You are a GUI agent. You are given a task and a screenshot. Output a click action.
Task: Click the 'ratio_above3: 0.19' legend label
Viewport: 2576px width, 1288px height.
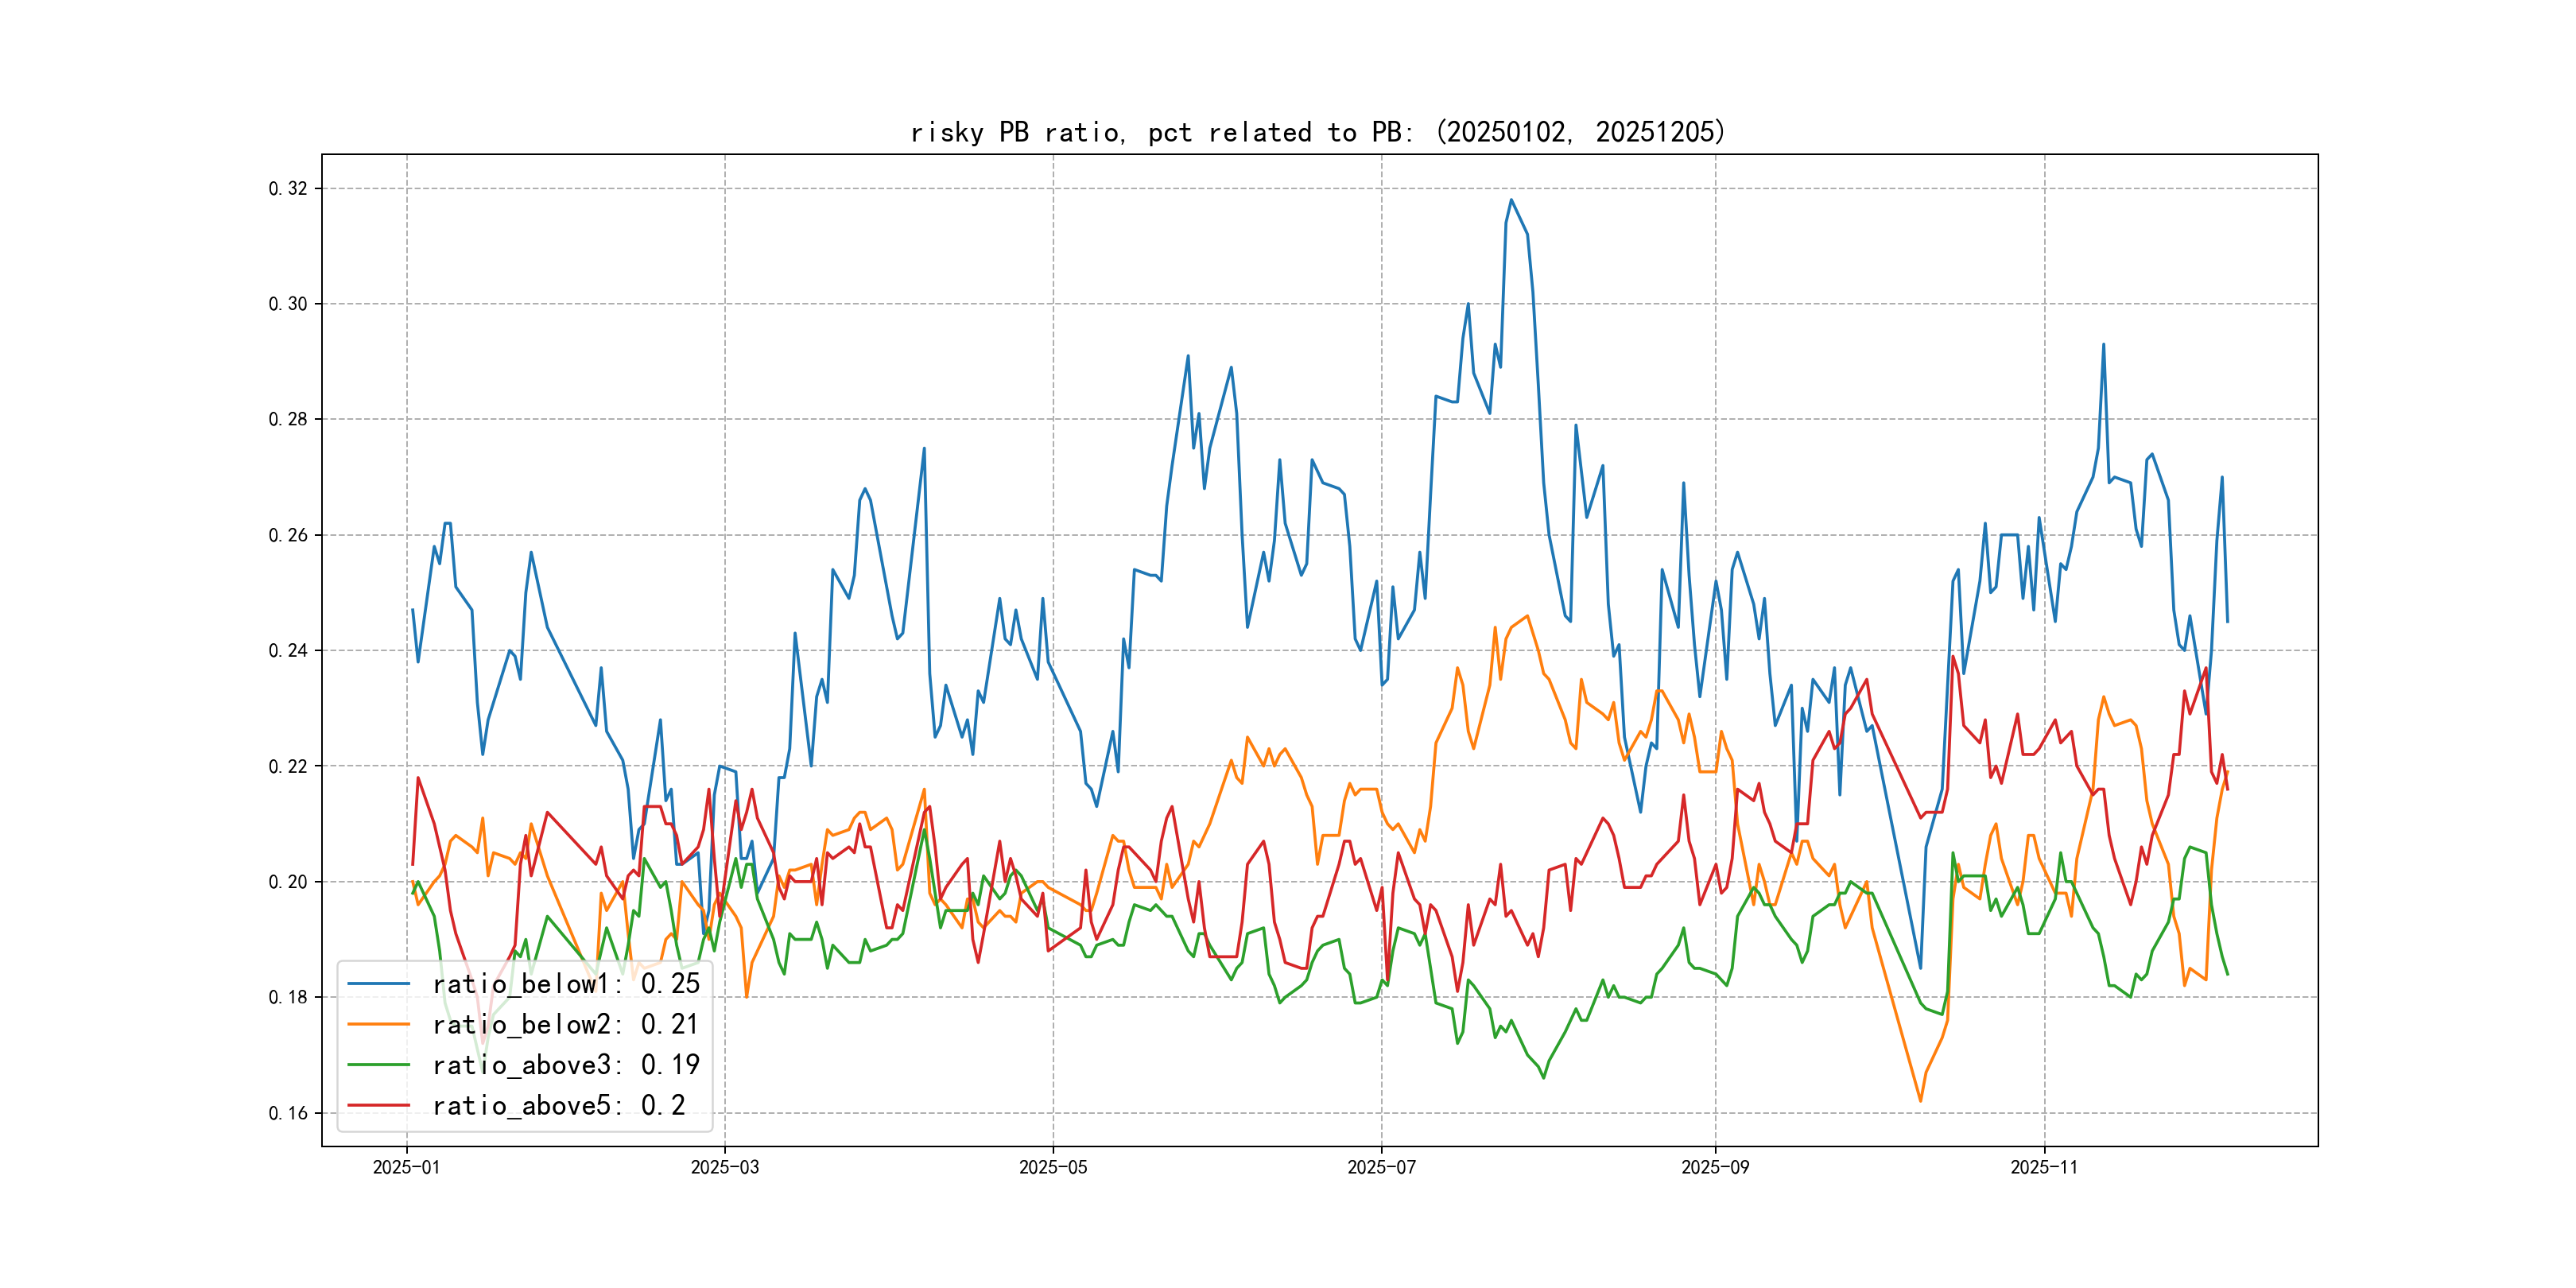pyautogui.click(x=566, y=1065)
